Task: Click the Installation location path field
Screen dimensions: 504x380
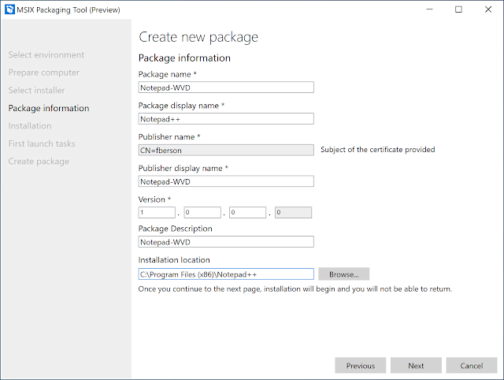Action: [x=226, y=274]
